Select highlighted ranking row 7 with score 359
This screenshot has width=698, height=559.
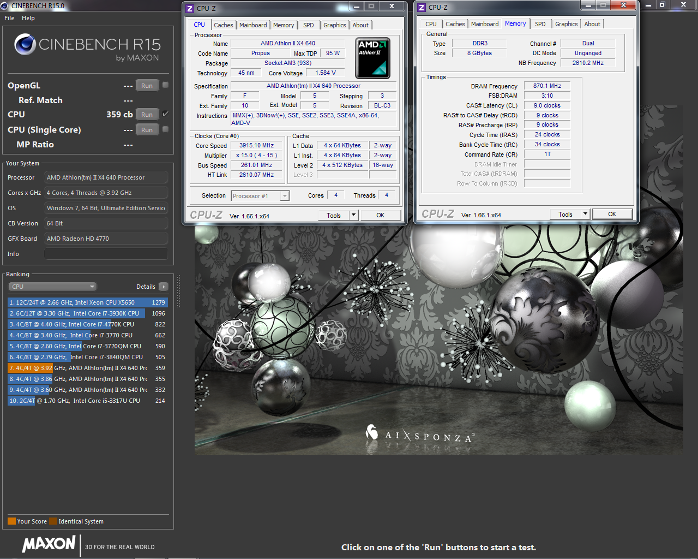click(87, 368)
